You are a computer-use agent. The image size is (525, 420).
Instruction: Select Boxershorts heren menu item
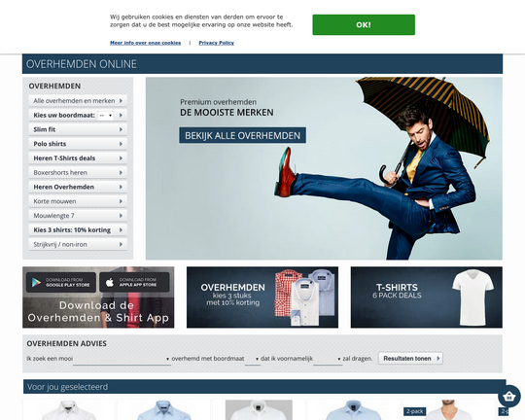(78, 172)
